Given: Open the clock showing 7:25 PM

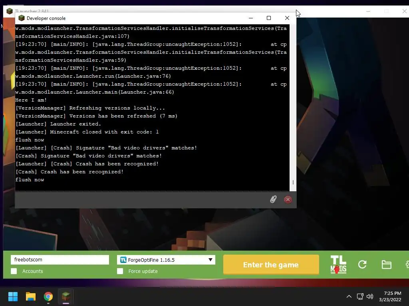Looking at the screenshot, I should coord(392,293).
